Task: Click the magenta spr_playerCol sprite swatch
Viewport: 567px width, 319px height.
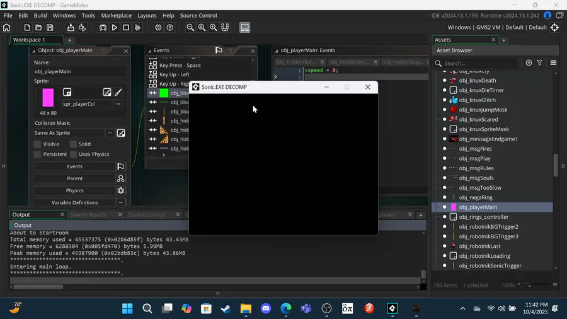Action: 48,97
